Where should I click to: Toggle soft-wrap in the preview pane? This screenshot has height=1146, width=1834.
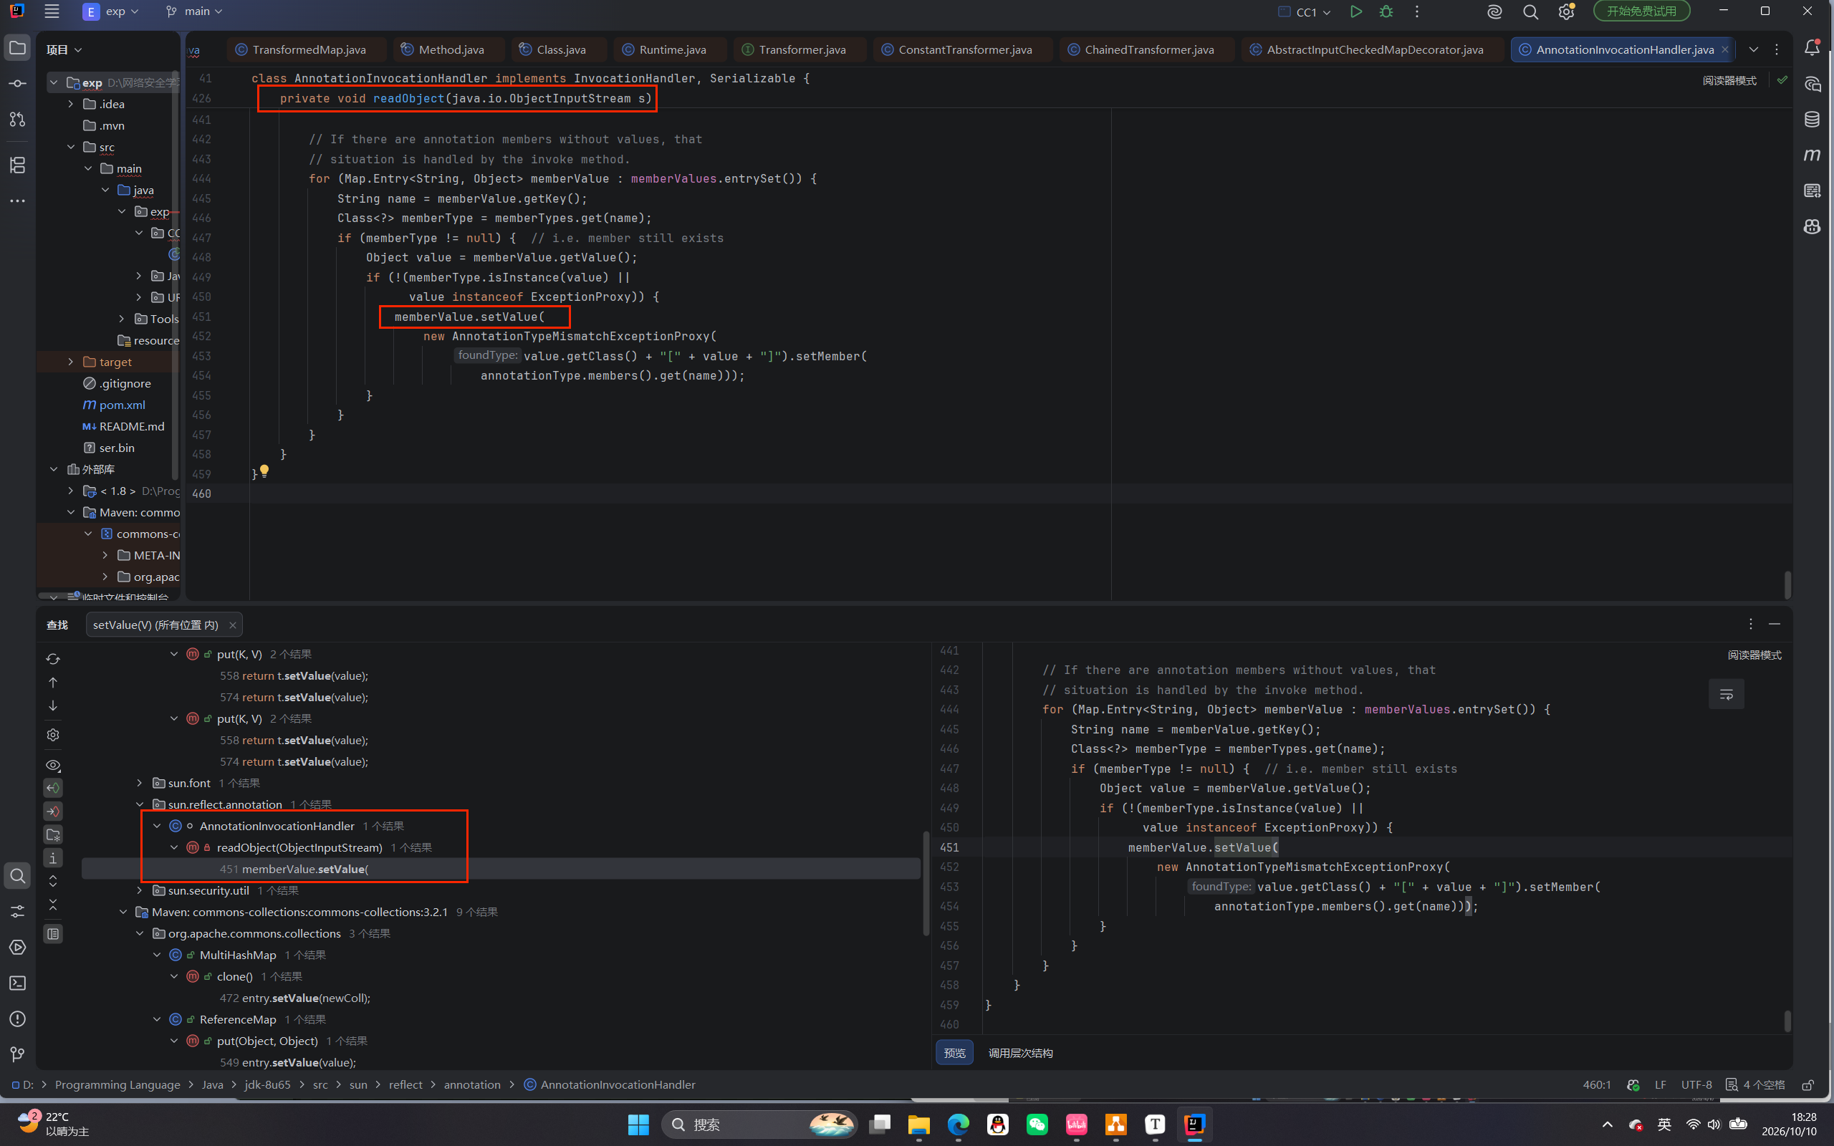(1727, 694)
